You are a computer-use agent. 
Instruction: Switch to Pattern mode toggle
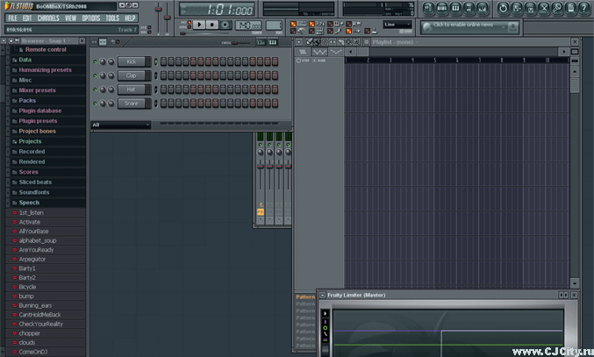click(x=190, y=22)
